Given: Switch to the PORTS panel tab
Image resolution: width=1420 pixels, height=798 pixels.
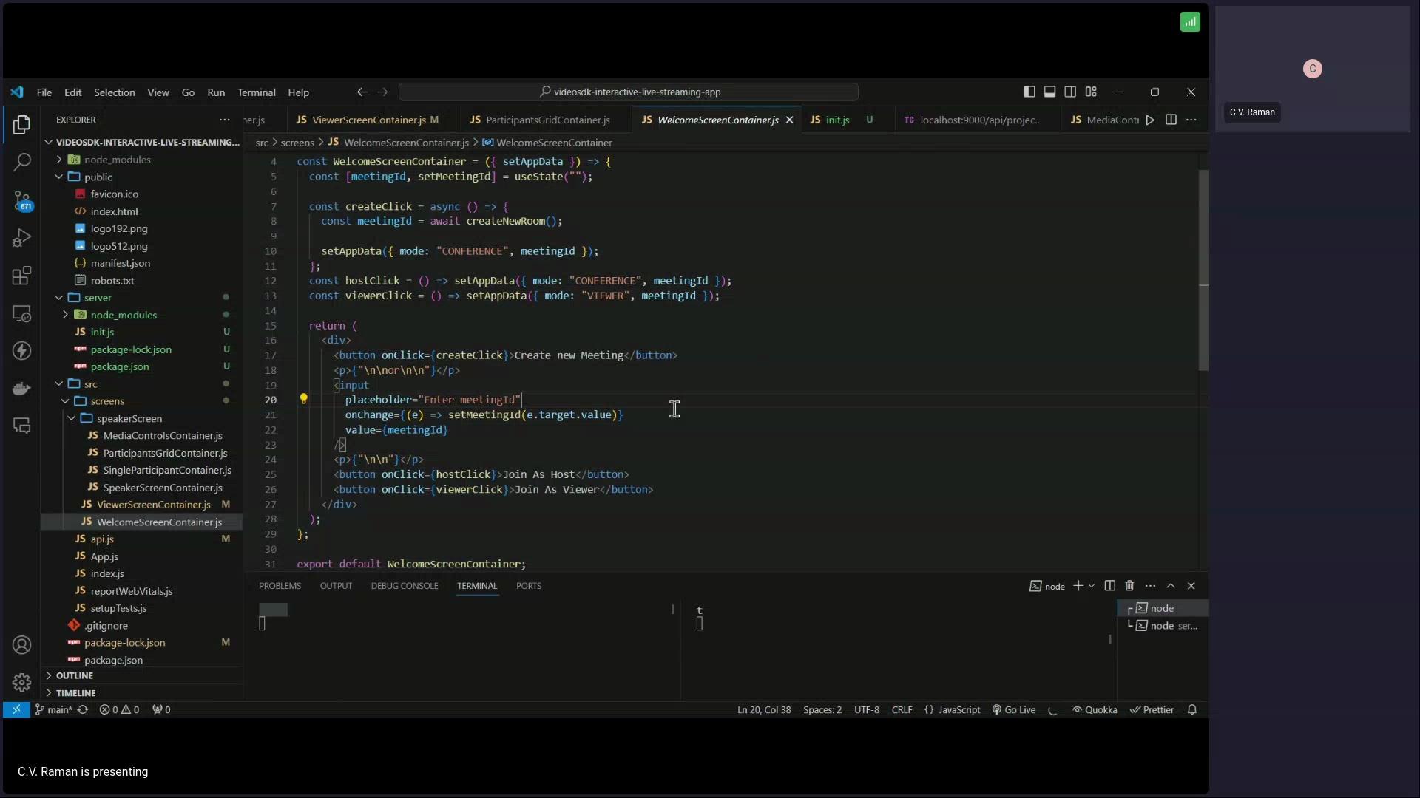Looking at the screenshot, I should pos(529,586).
